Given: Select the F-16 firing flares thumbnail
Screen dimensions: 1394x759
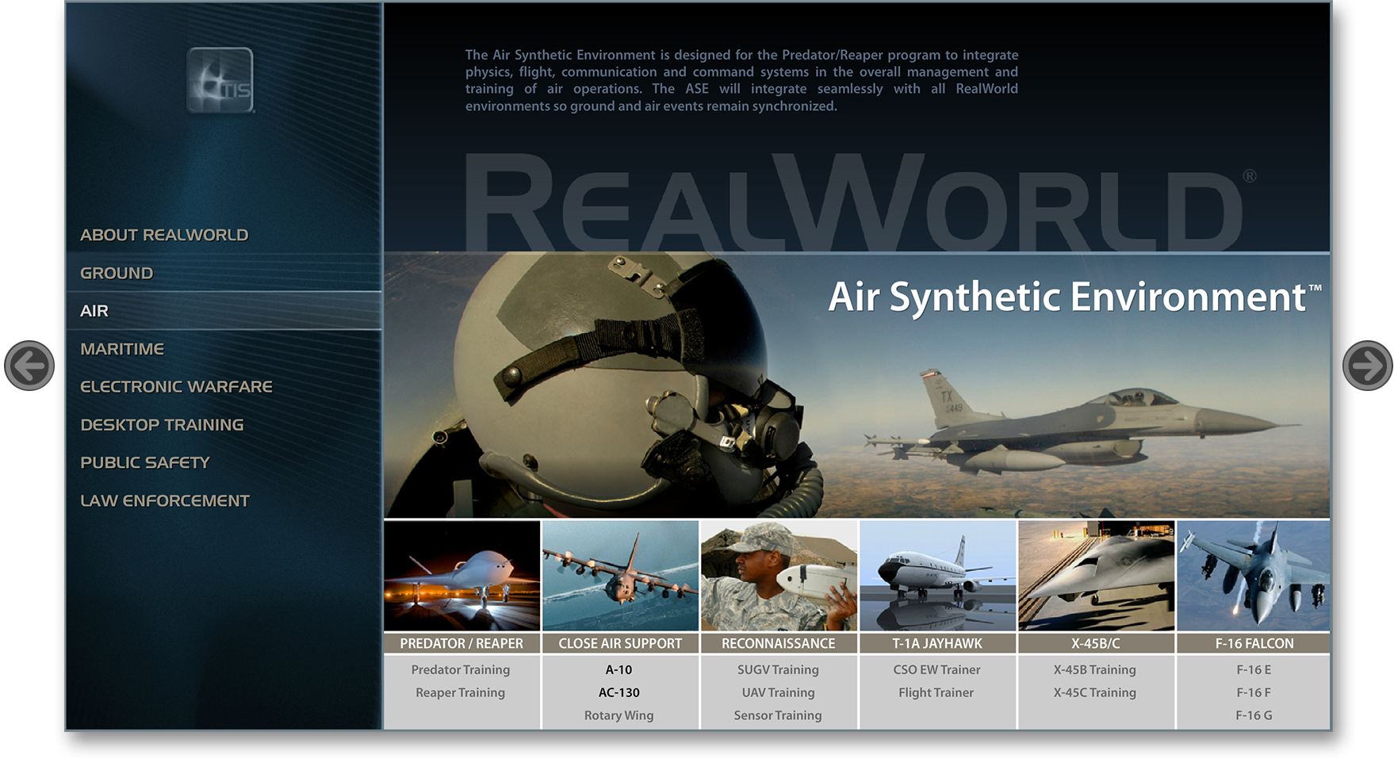Looking at the screenshot, I should coord(1254,576).
